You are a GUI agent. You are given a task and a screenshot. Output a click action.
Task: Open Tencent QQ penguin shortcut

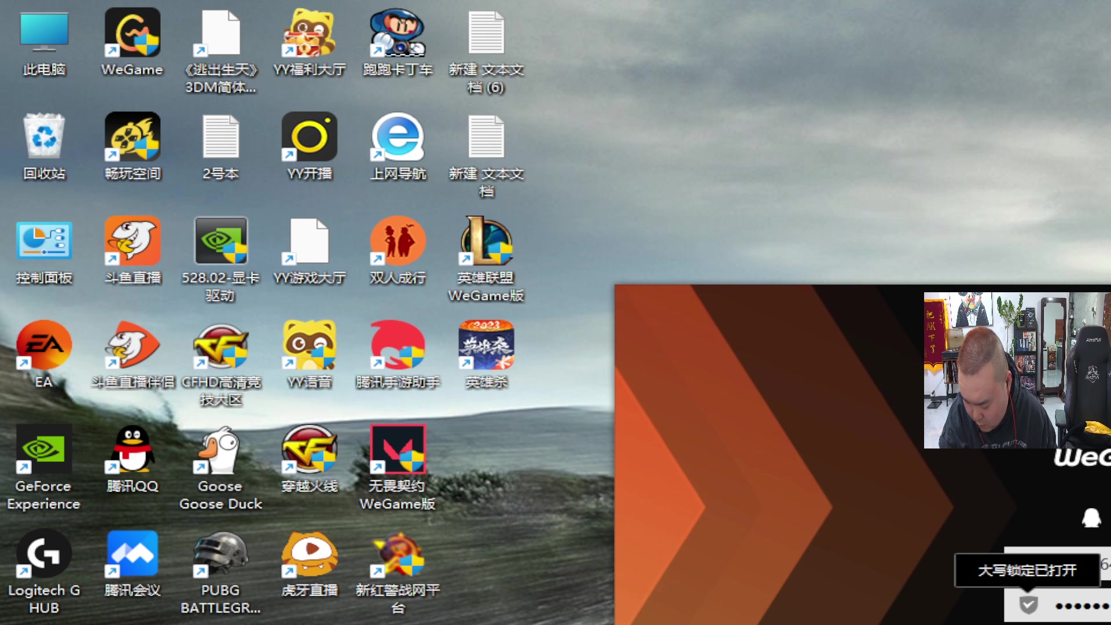[x=132, y=450]
